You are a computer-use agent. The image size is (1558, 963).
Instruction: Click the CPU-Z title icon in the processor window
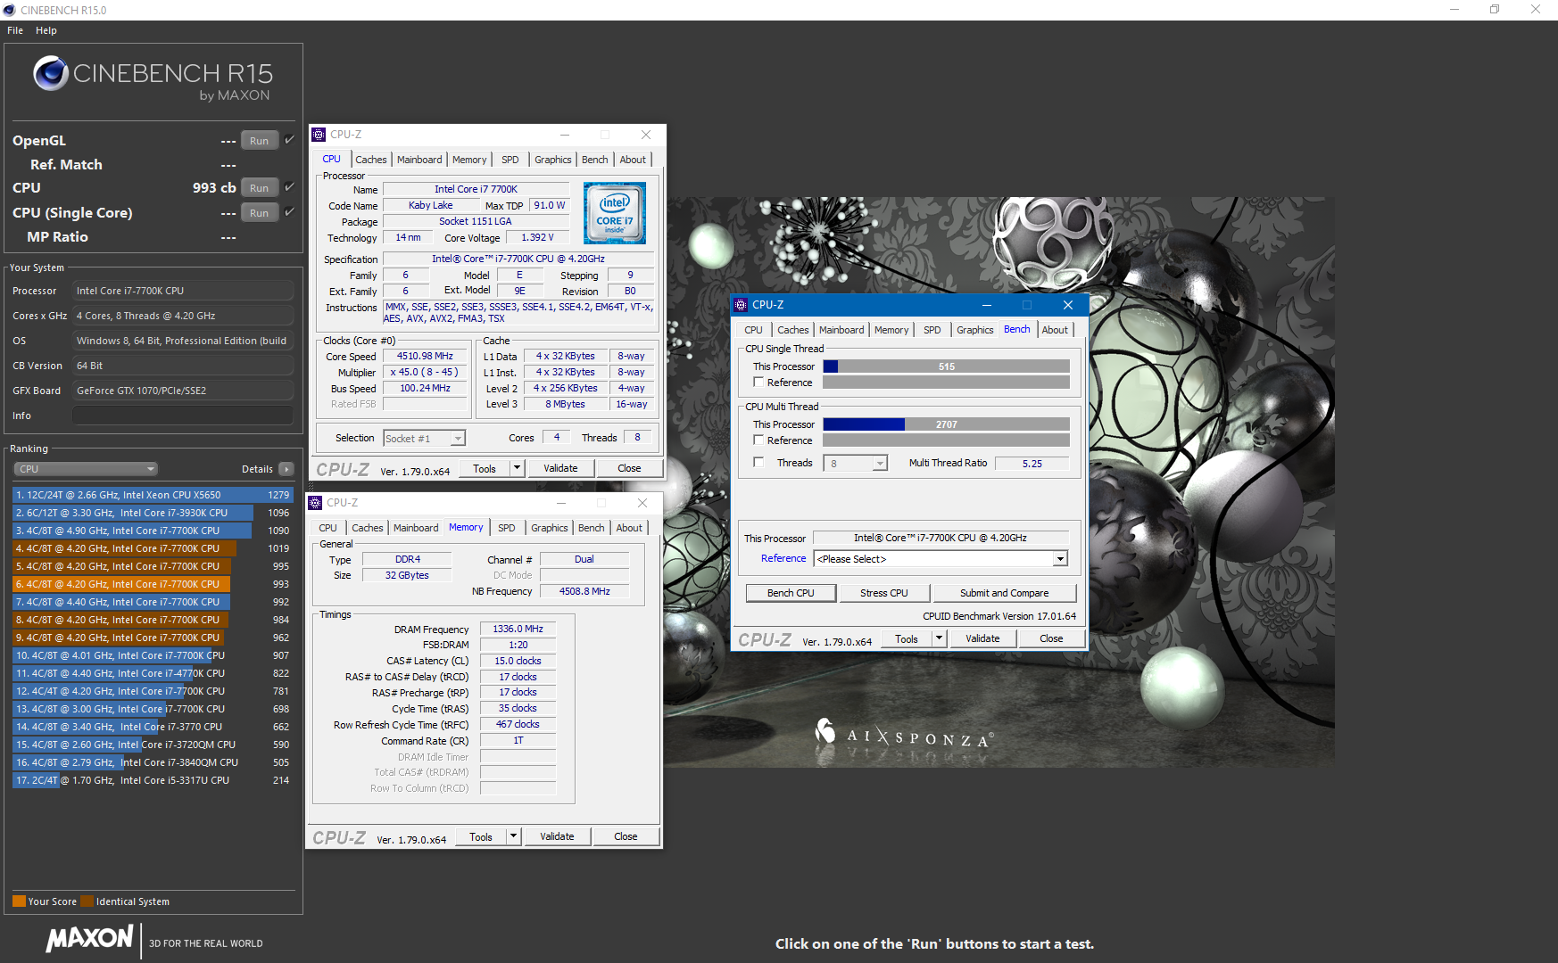[319, 135]
